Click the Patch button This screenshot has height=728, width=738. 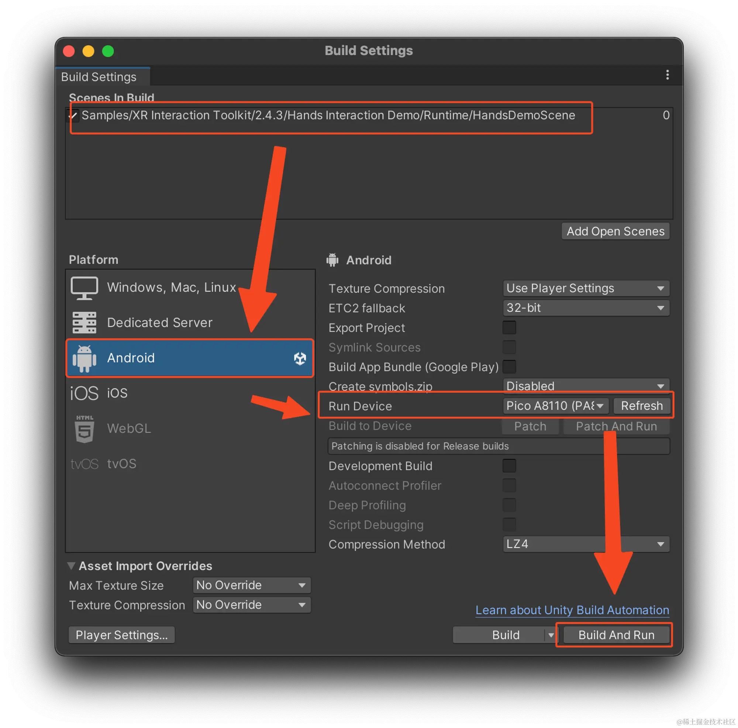coord(530,426)
